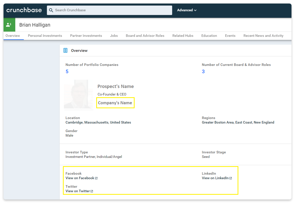Click the Co-Founder & CEO title
The width and height of the screenshot is (295, 203).
112,94
